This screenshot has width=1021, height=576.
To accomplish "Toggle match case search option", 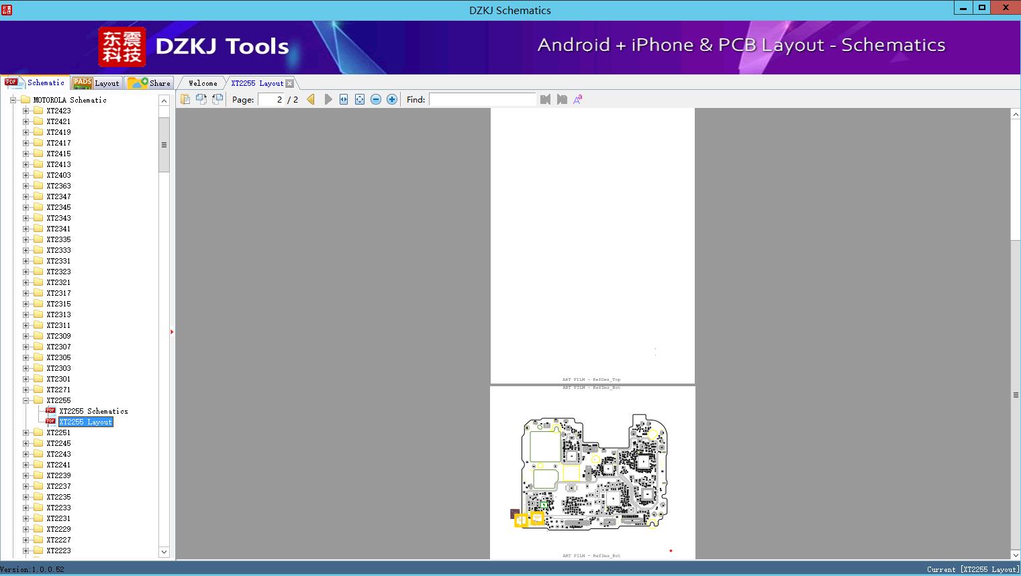I will click(x=577, y=99).
